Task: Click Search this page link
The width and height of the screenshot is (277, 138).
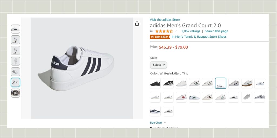Action: (x=216, y=31)
